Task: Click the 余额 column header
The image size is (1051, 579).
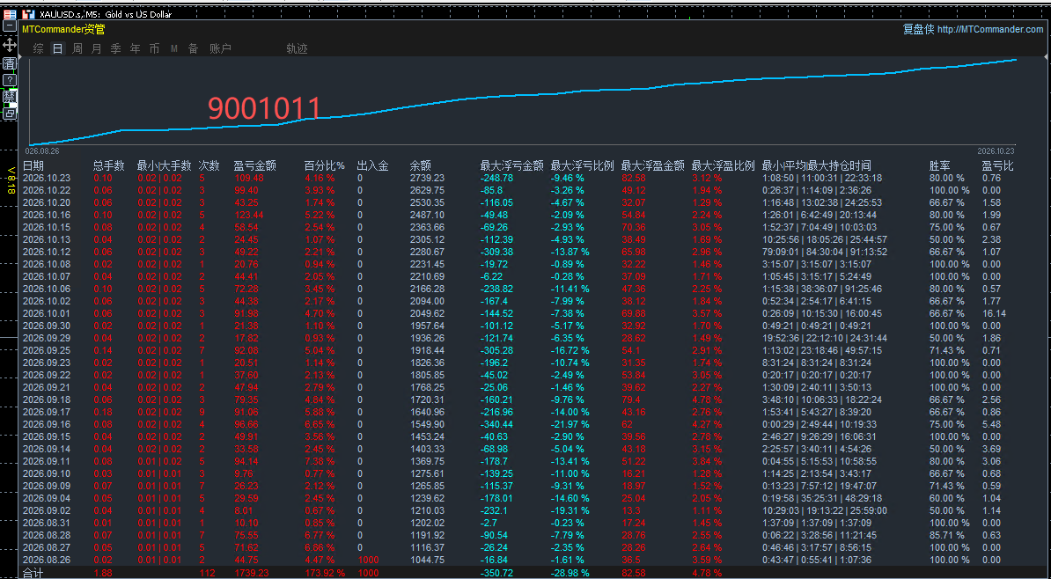Action: (420, 165)
